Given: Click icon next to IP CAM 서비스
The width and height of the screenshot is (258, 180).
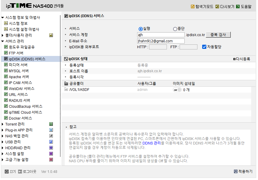Looking at the screenshot, I should click(6, 82).
